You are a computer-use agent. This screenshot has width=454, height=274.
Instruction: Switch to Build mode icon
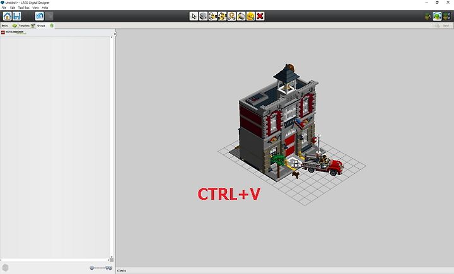tap(428, 16)
